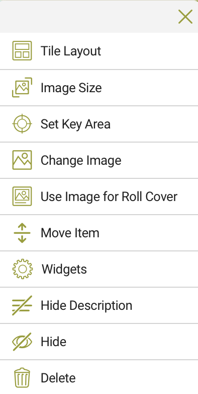Click the Tile Layout grid icon
Screen dimensions: 198x394
click(x=22, y=50)
